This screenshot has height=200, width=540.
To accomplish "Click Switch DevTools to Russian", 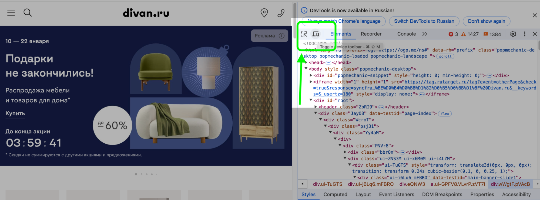I will pos(424,21).
